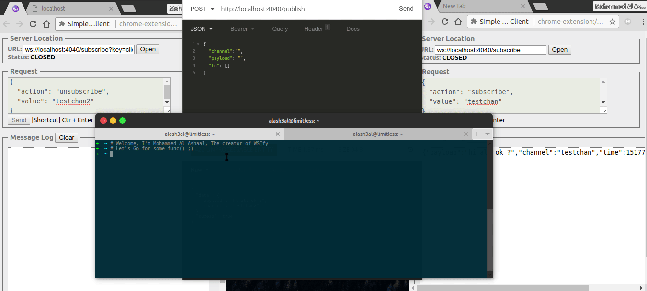
Task: Go back in left Chrome window
Action: 6,24
